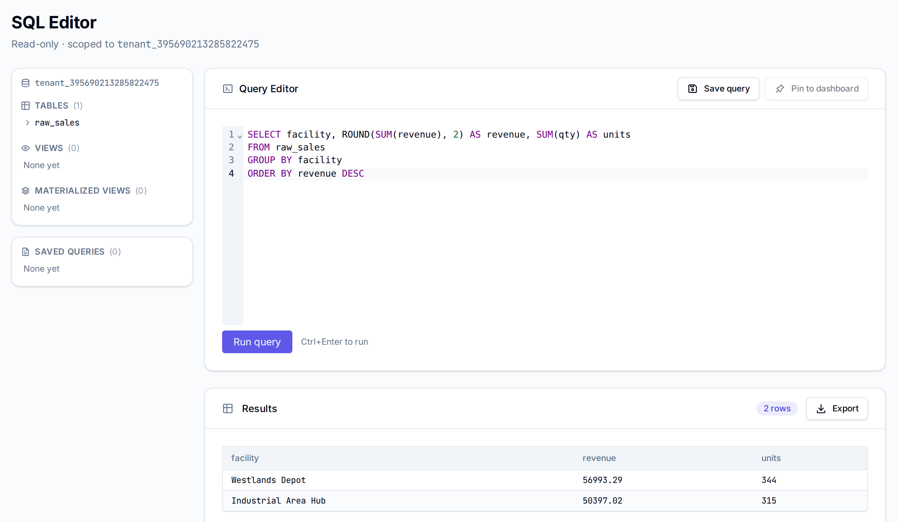Click the units value 344
The height and width of the screenshot is (522, 897).
[x=769, y=480]
